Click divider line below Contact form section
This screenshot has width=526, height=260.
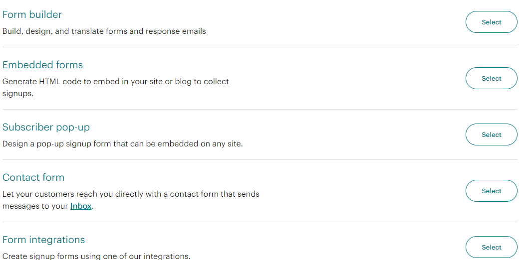point(260,222)
